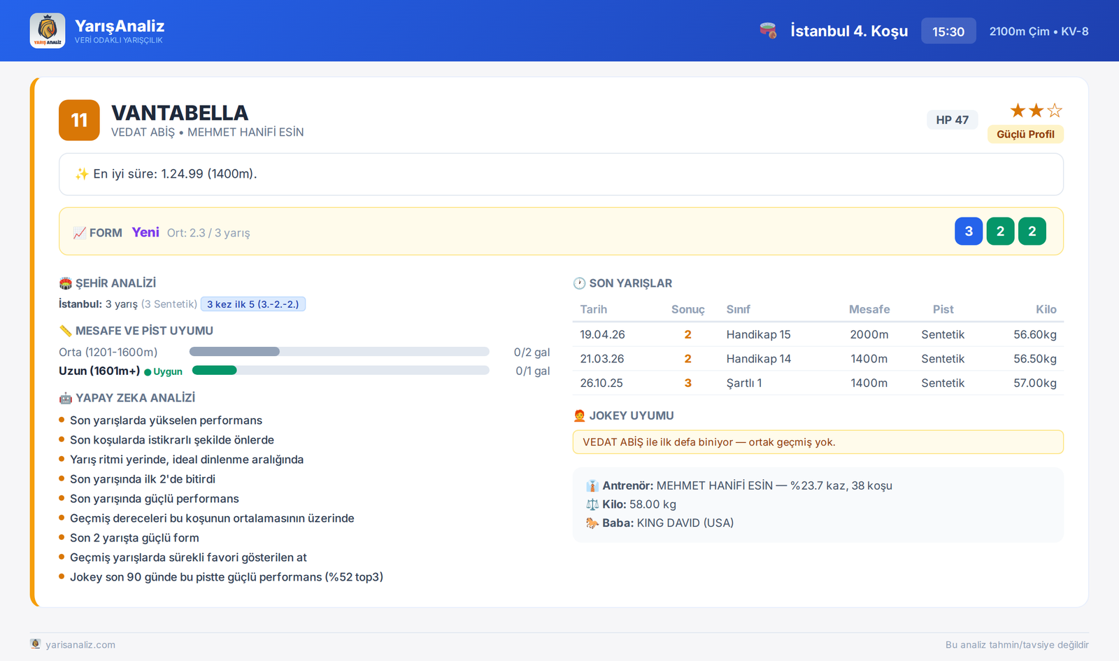This screenshot has width=1119, height=661.
Task: Click the HP 47 badge
Action: point(953,120)
